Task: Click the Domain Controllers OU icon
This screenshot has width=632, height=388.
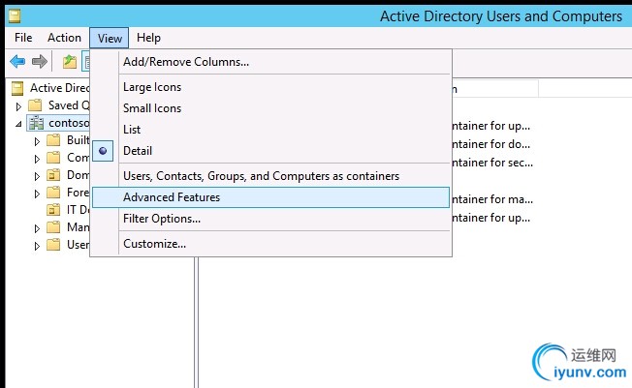Action: pos(53,175)
